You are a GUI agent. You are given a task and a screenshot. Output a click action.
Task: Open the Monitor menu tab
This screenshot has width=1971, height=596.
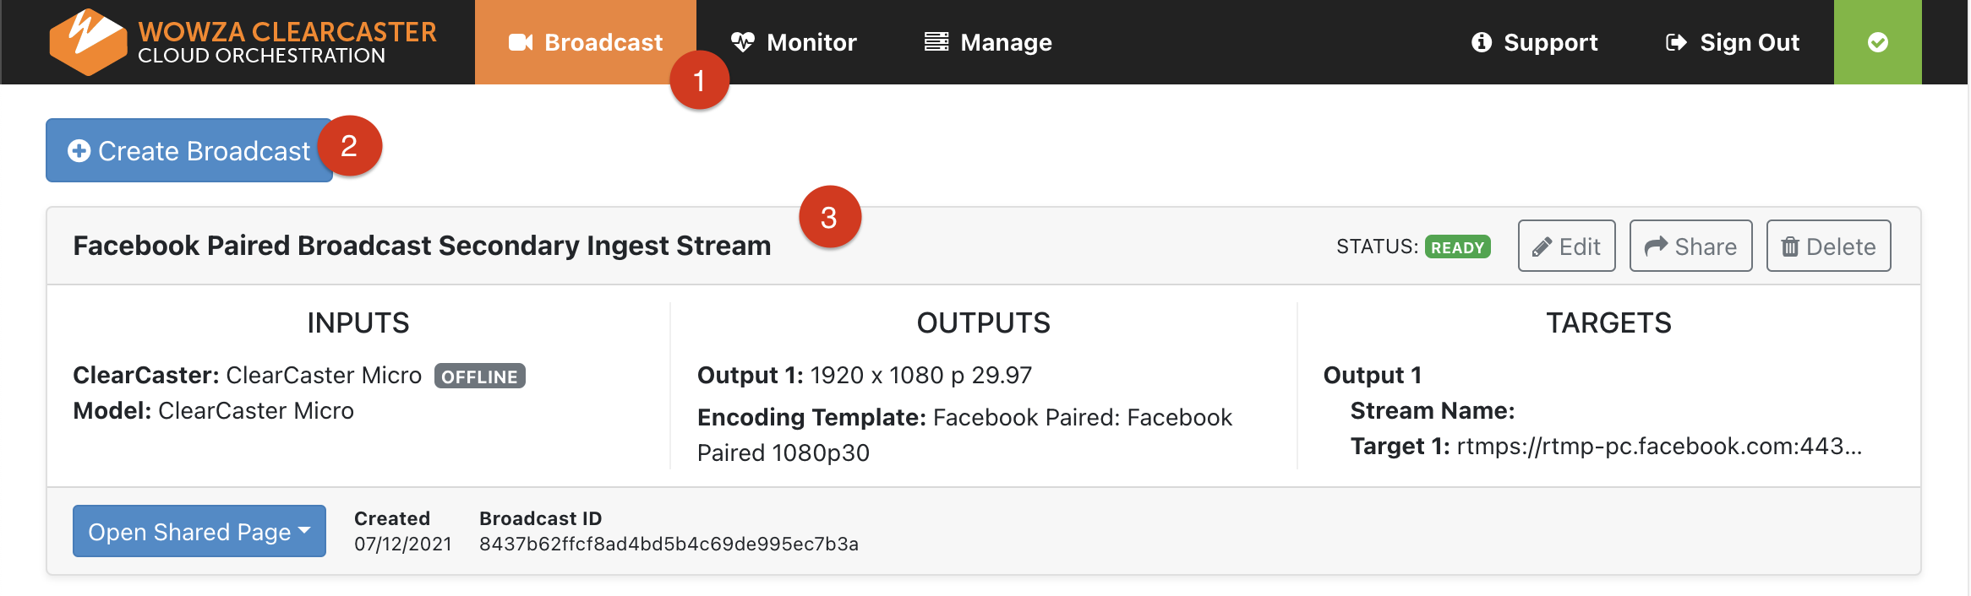coord(794,42)
